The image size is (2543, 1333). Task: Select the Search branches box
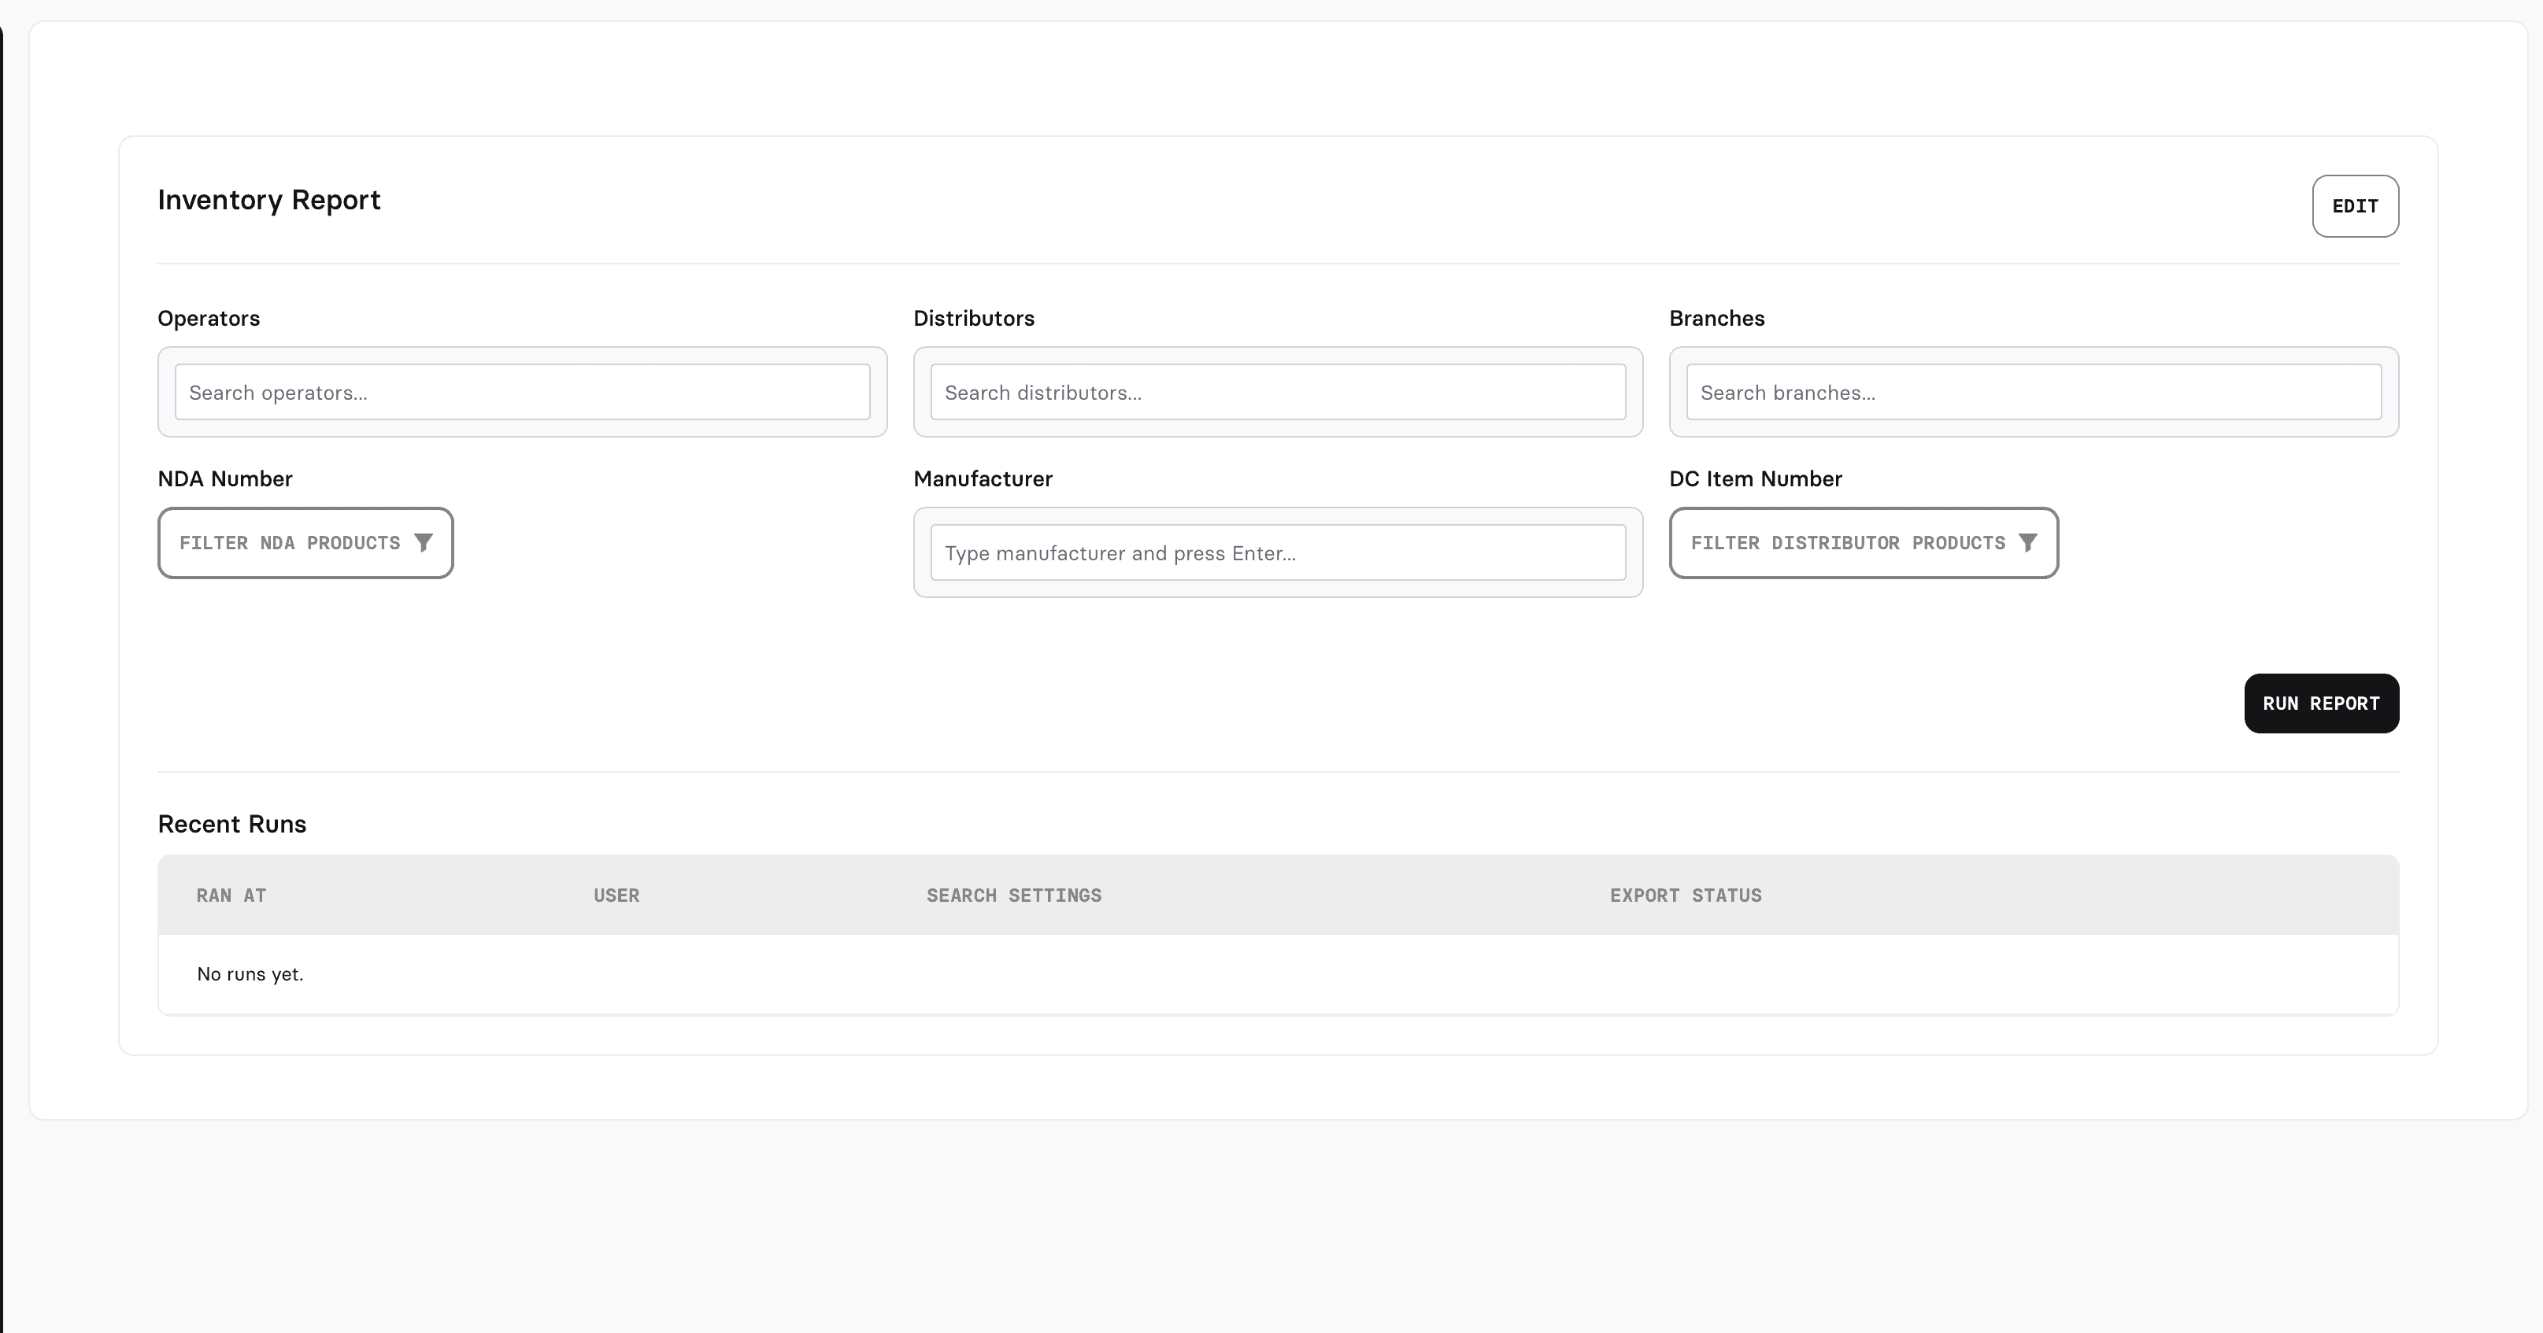[2033, 393]
